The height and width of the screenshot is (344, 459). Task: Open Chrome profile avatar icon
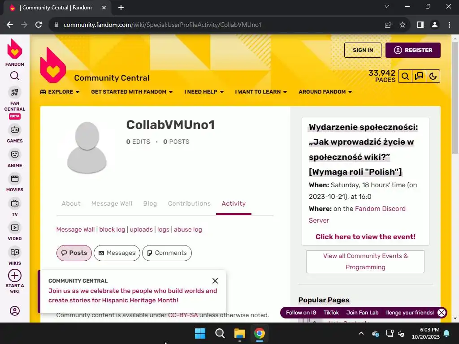pos(435,25)
